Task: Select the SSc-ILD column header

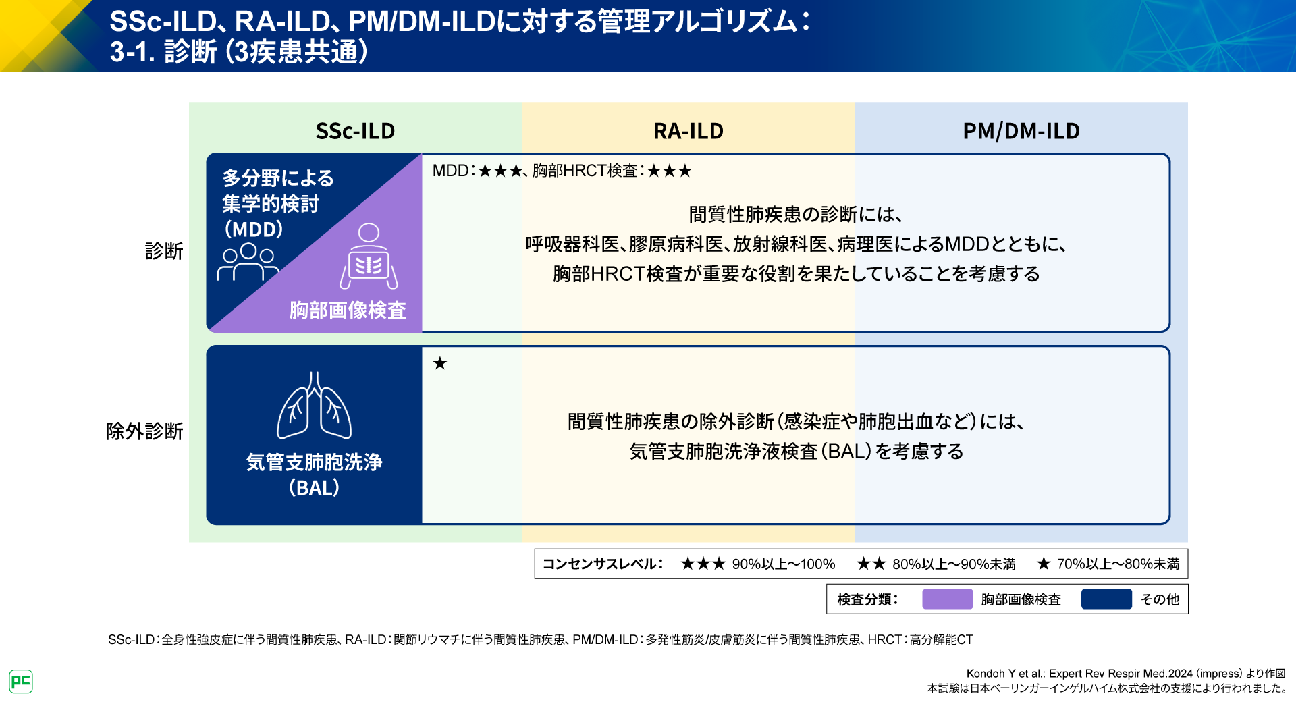Action: tap(355, 130)
